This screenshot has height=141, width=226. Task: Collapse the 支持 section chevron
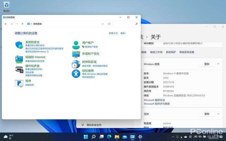point(219,114)
